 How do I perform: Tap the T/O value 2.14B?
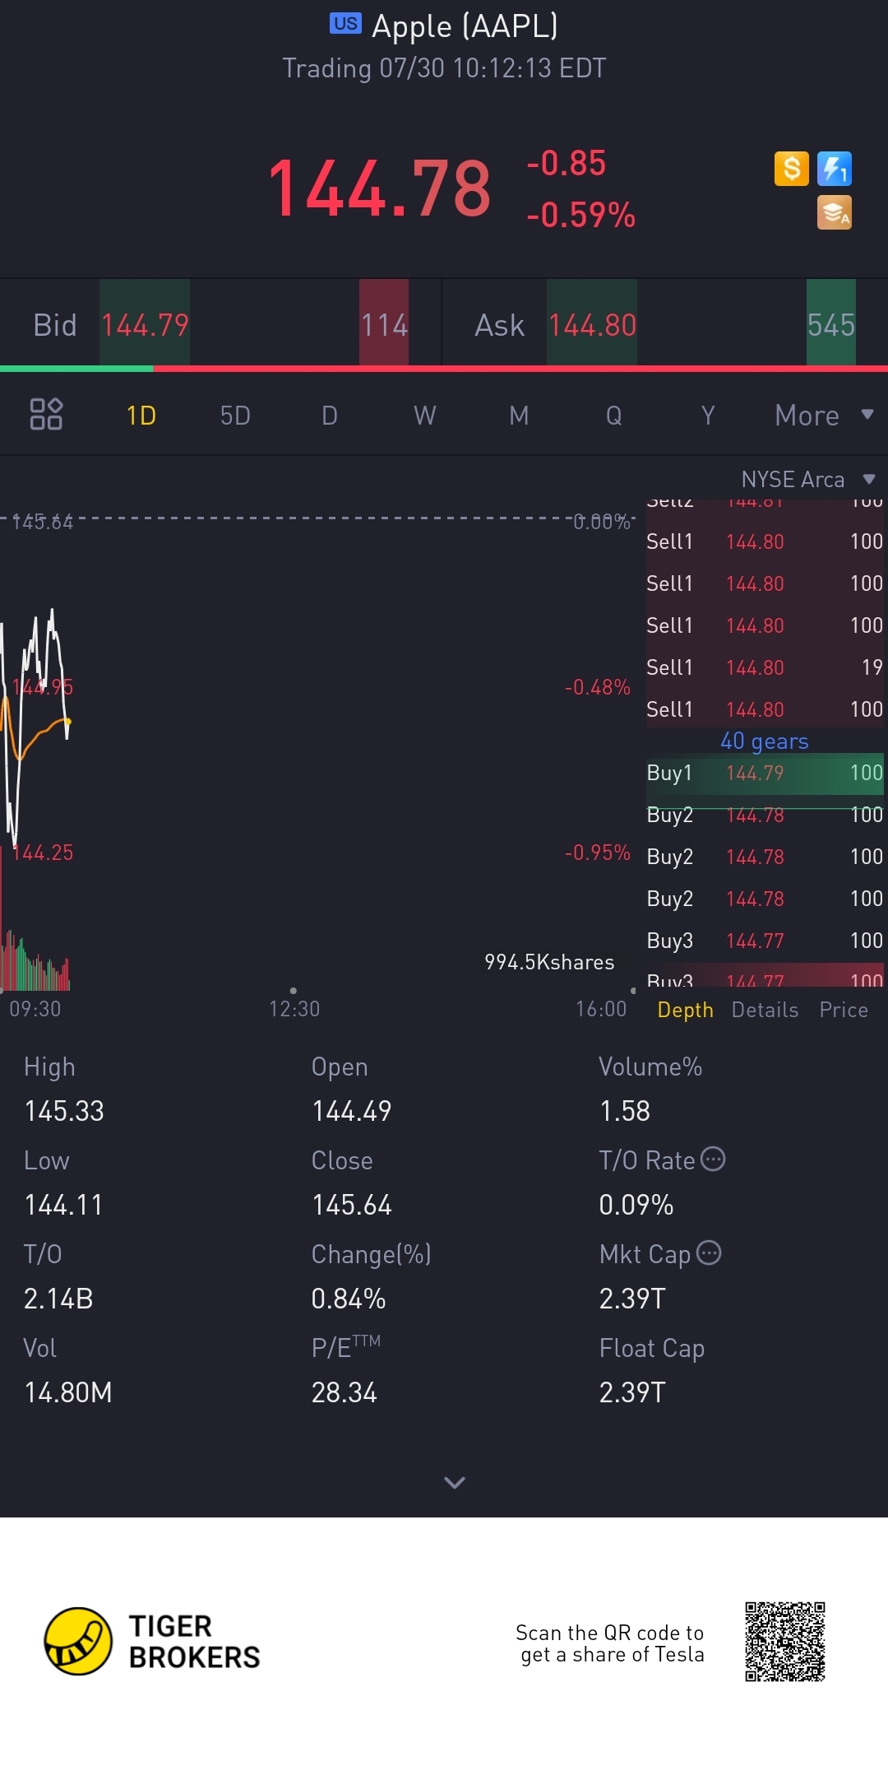(x=58, y=1299)
